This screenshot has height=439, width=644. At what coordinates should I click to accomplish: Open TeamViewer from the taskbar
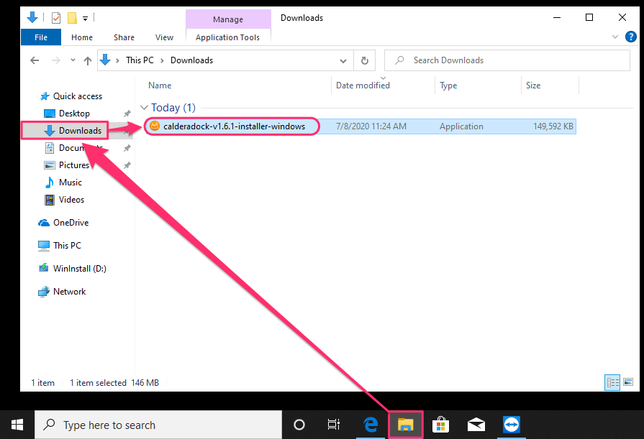click(x=511, y=425)
